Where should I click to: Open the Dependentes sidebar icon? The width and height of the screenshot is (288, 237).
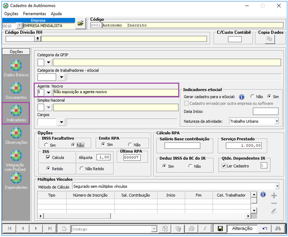click(x=16, y=178)
